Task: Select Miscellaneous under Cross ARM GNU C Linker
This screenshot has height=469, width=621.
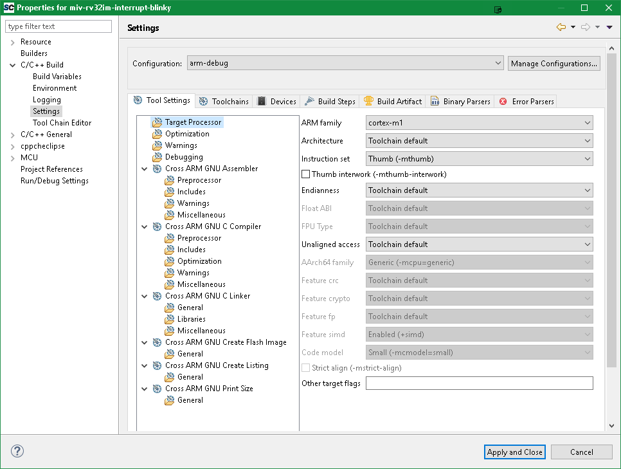Action: tap(201, 330)
